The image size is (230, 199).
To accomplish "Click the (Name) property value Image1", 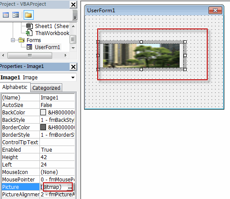I will (57, 98).
